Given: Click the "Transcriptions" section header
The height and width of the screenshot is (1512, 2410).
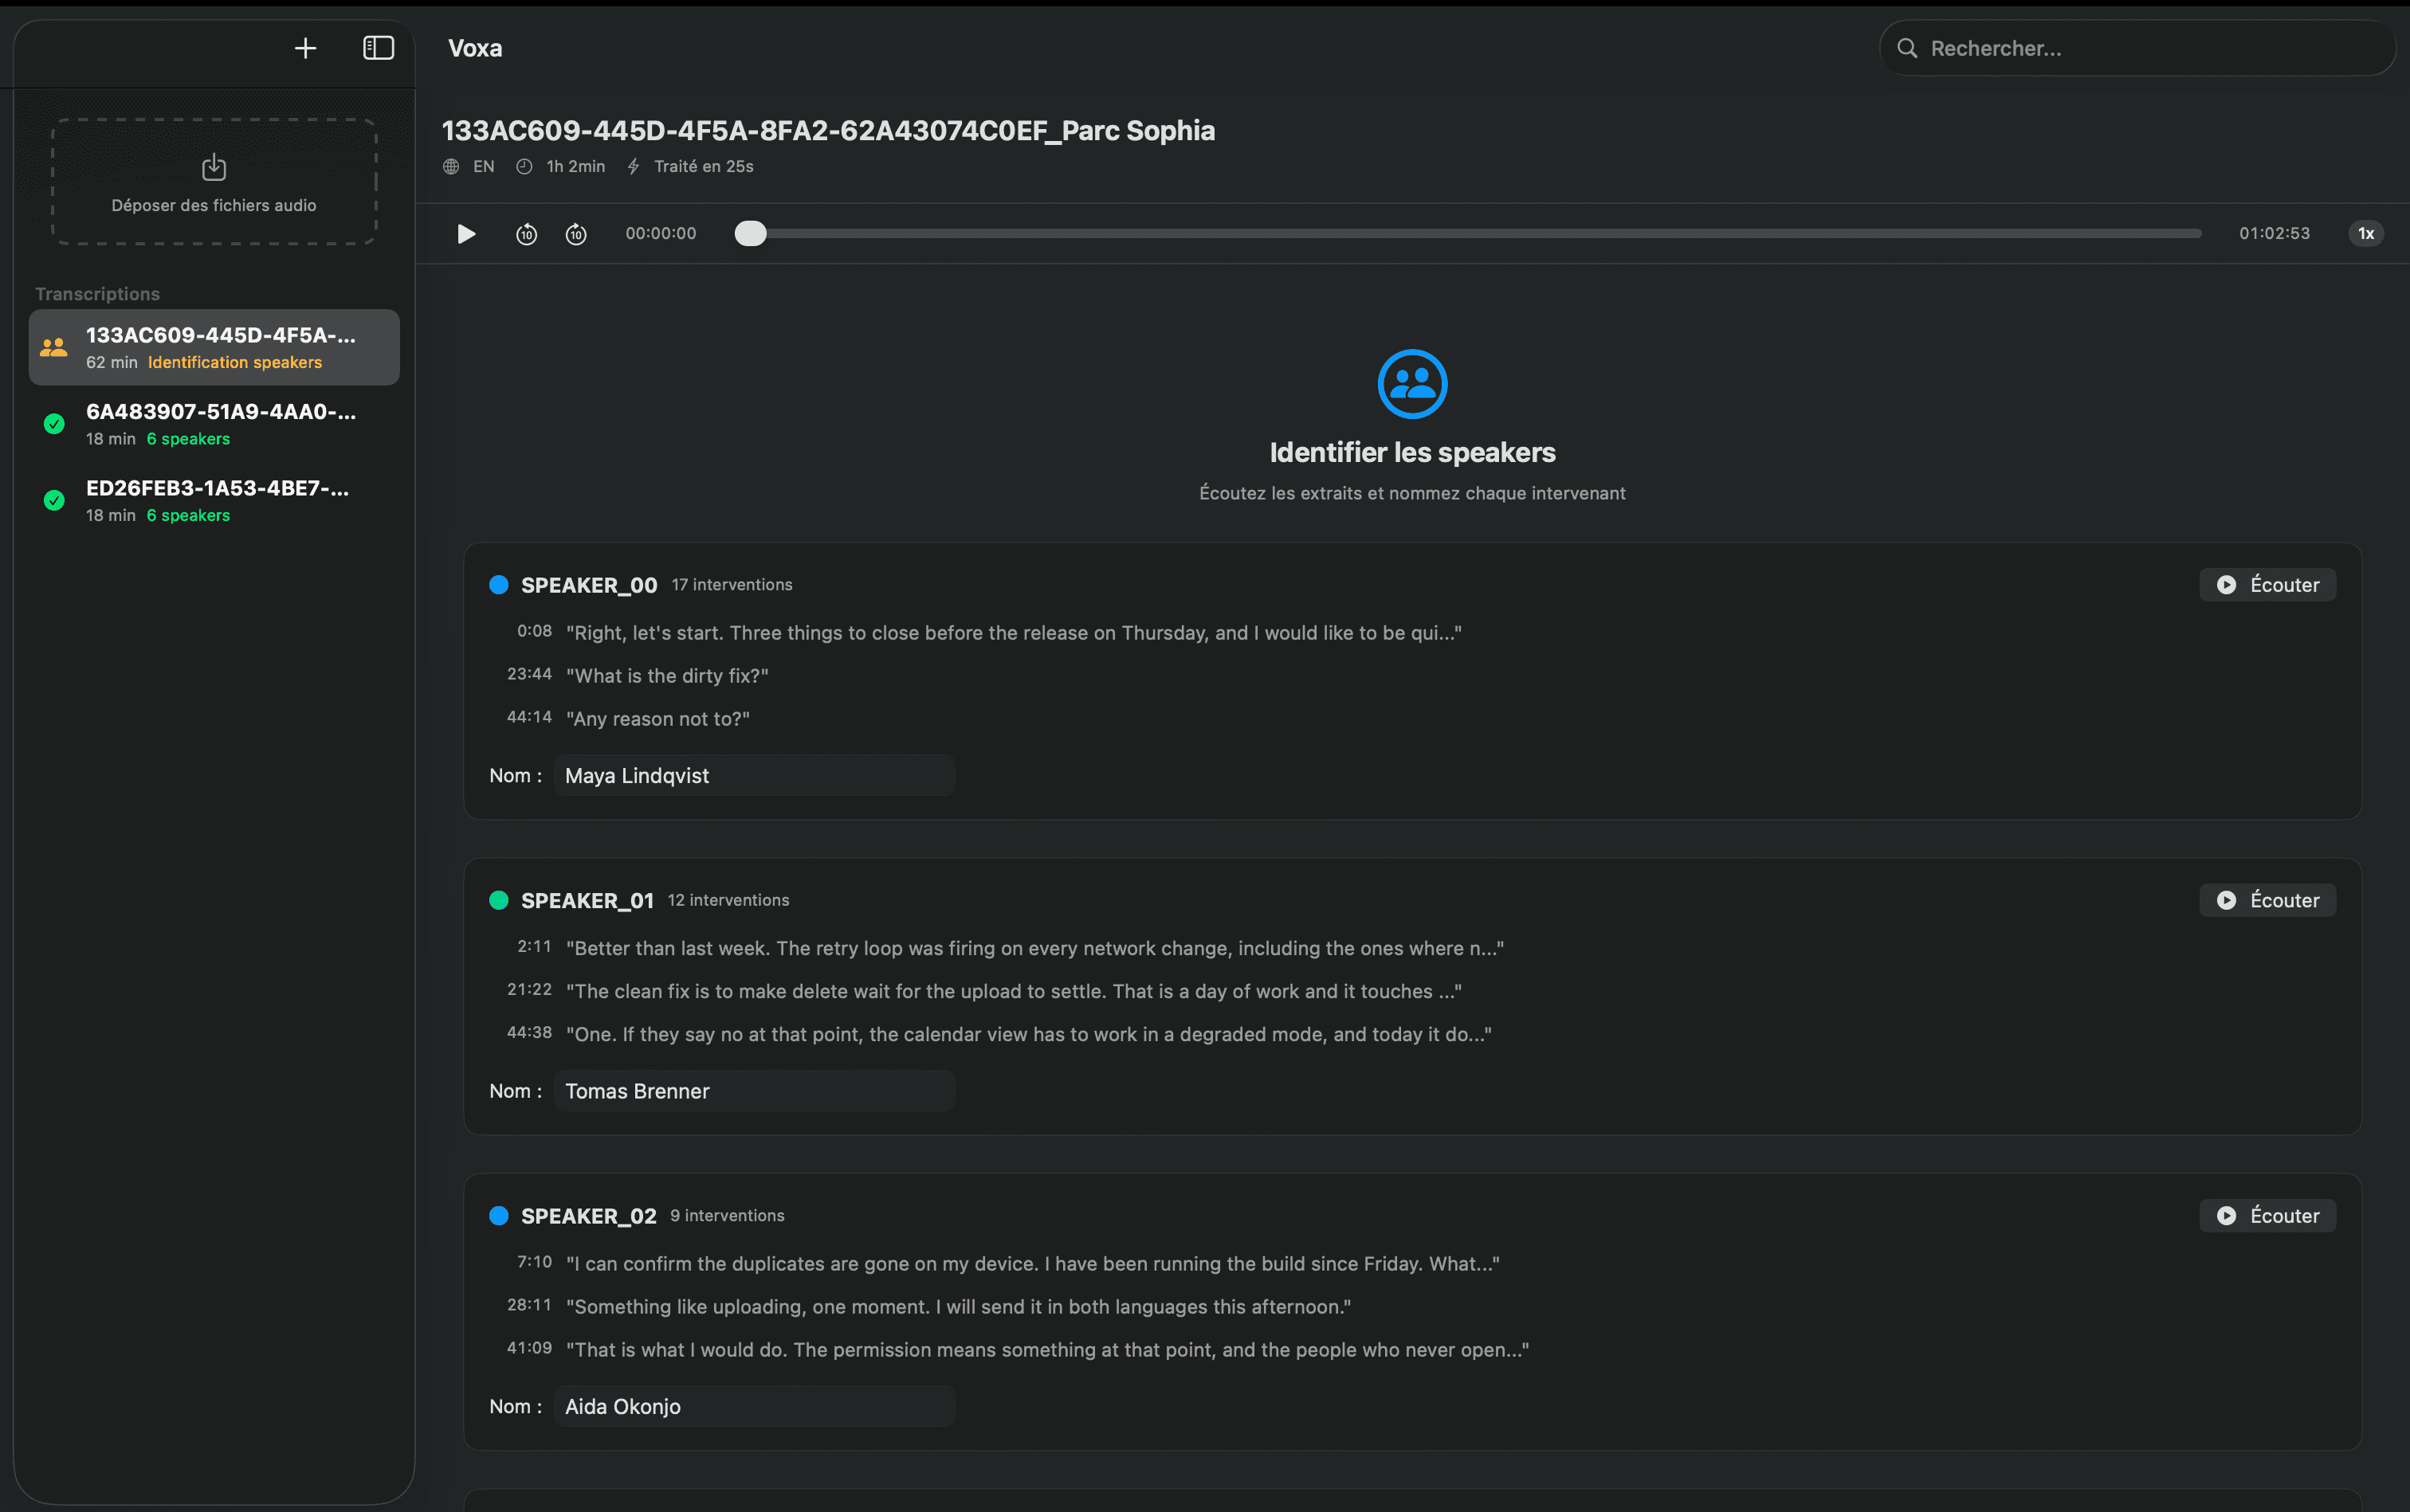Looking at the screenshot, I should coord(98,294).
